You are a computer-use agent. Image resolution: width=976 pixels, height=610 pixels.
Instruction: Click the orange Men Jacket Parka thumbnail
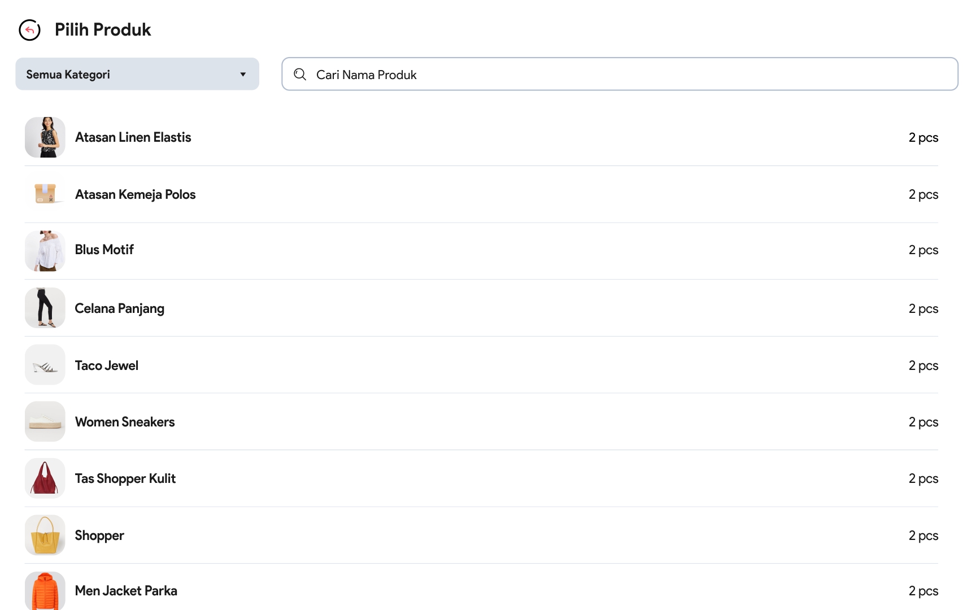[45, 591]
